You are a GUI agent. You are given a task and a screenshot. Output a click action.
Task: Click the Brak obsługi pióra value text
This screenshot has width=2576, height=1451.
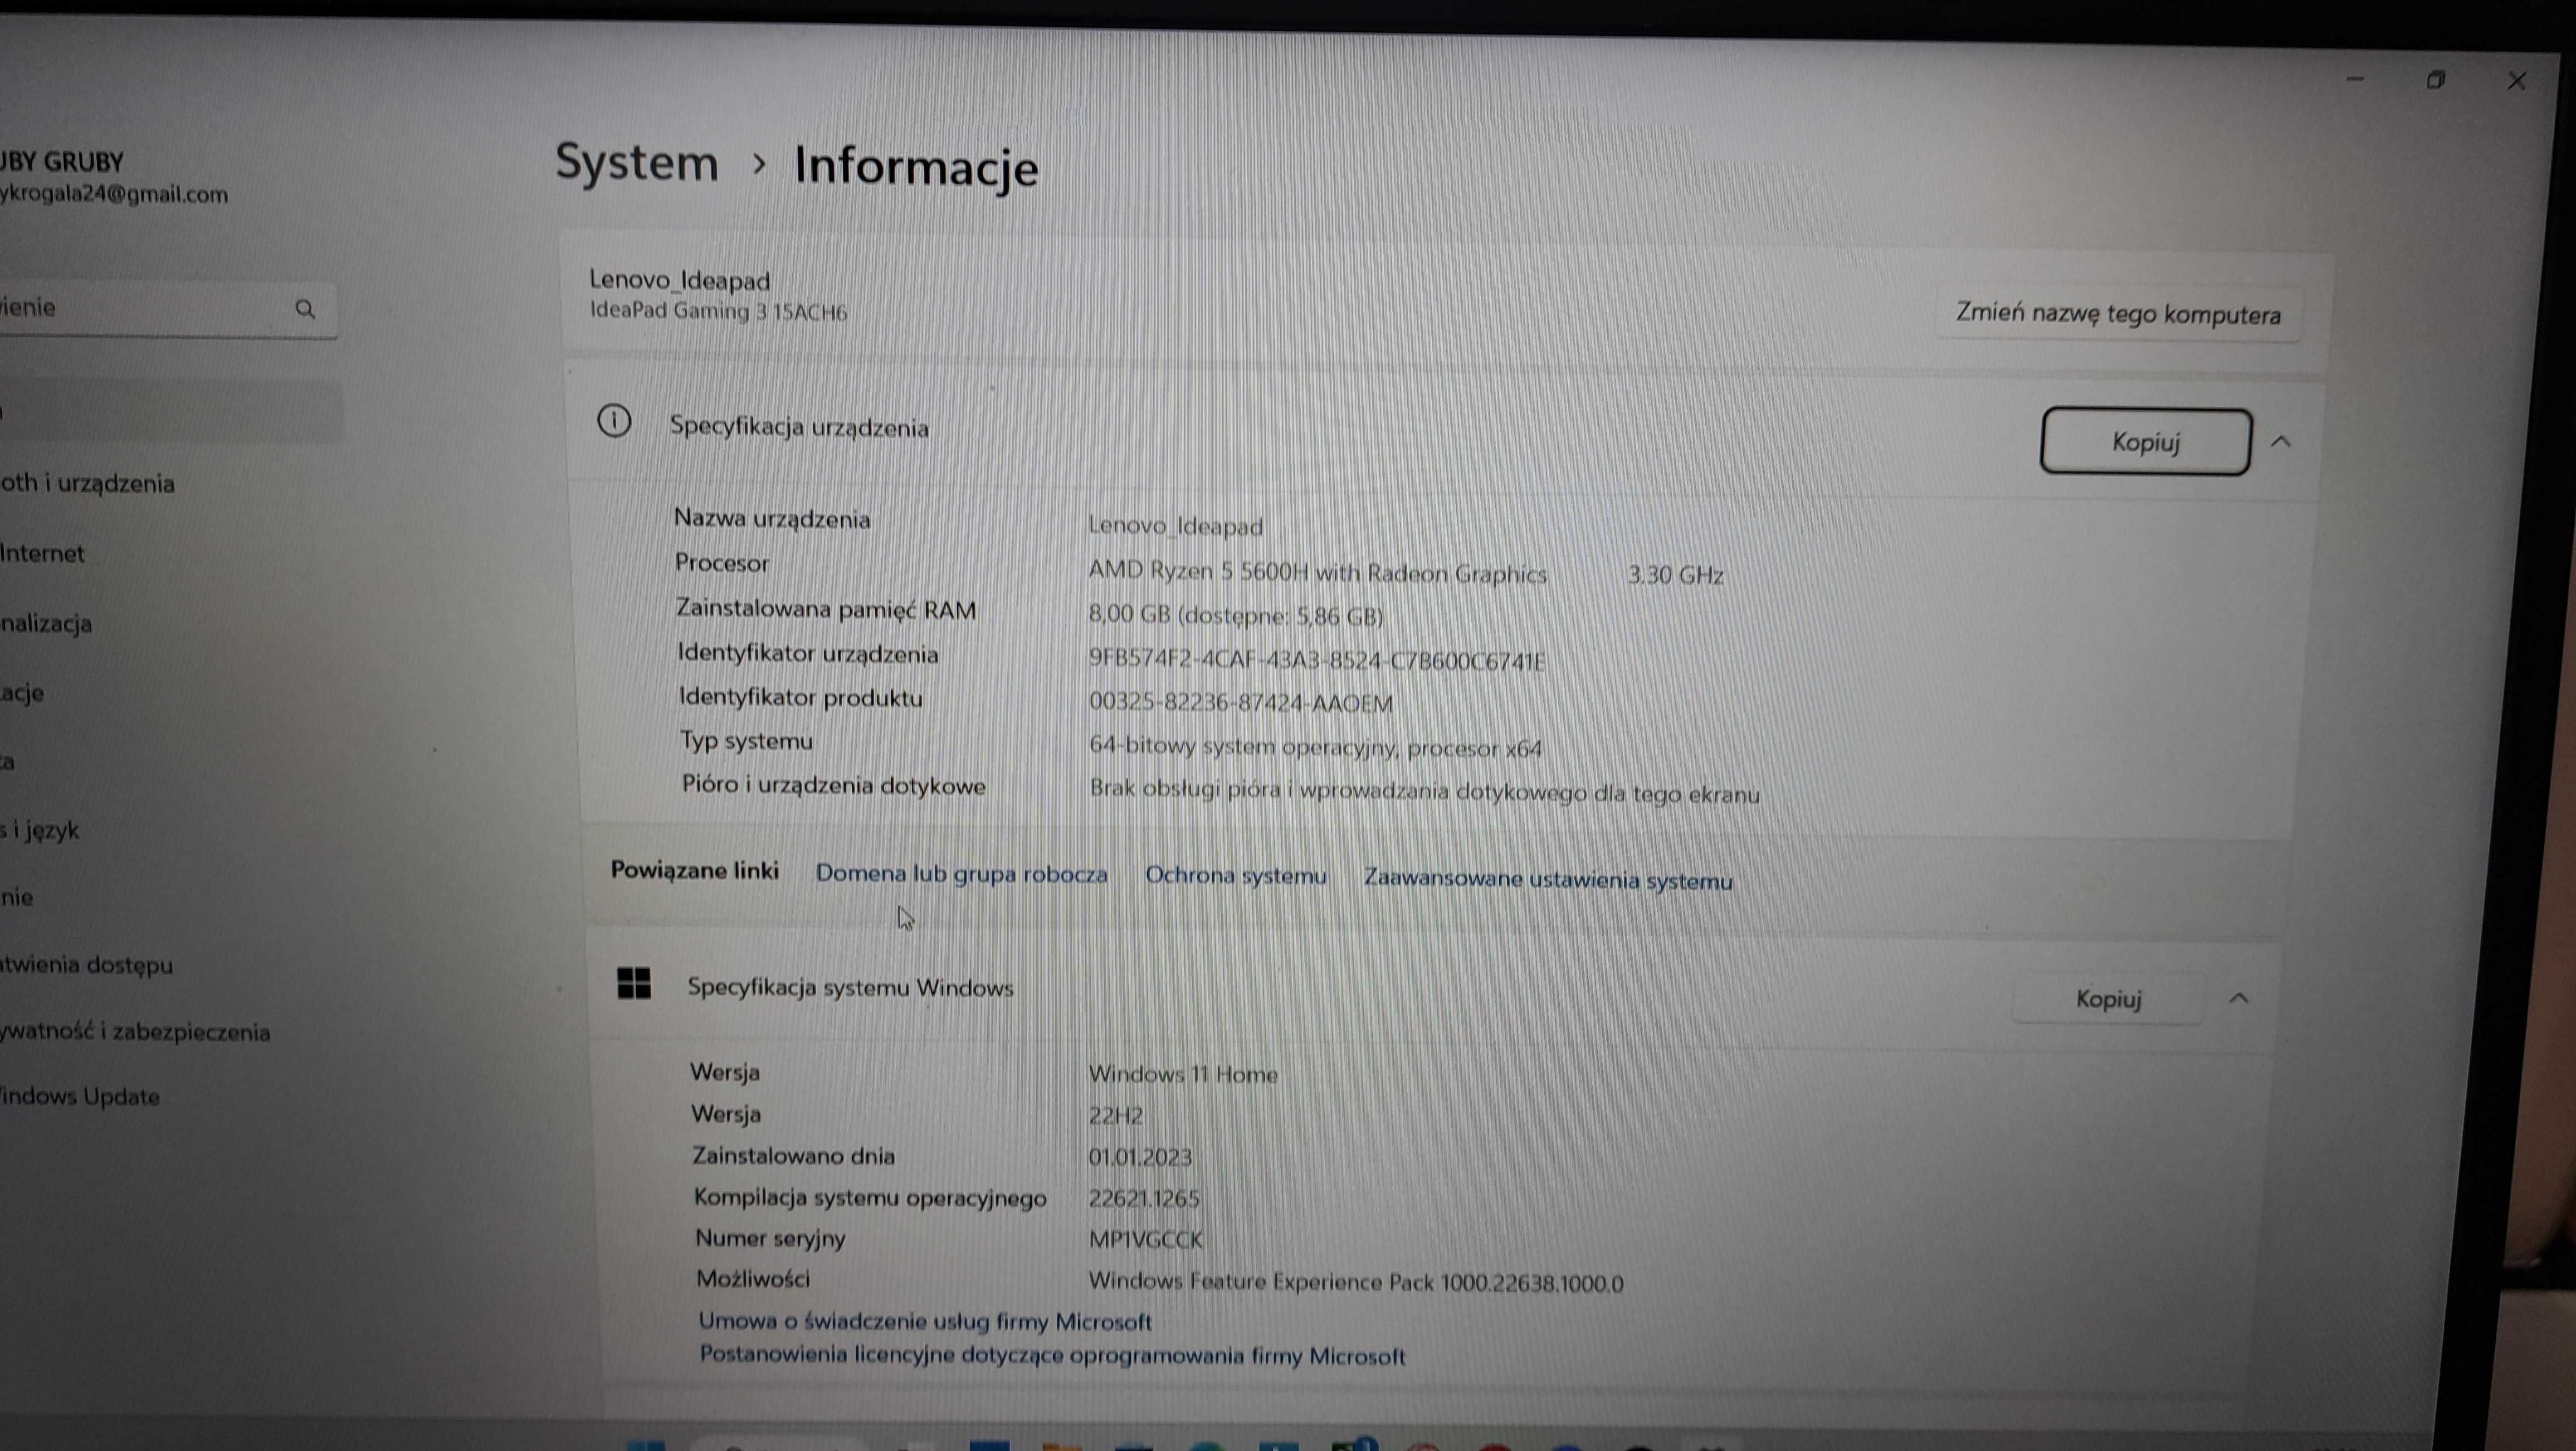(1424, 791)
